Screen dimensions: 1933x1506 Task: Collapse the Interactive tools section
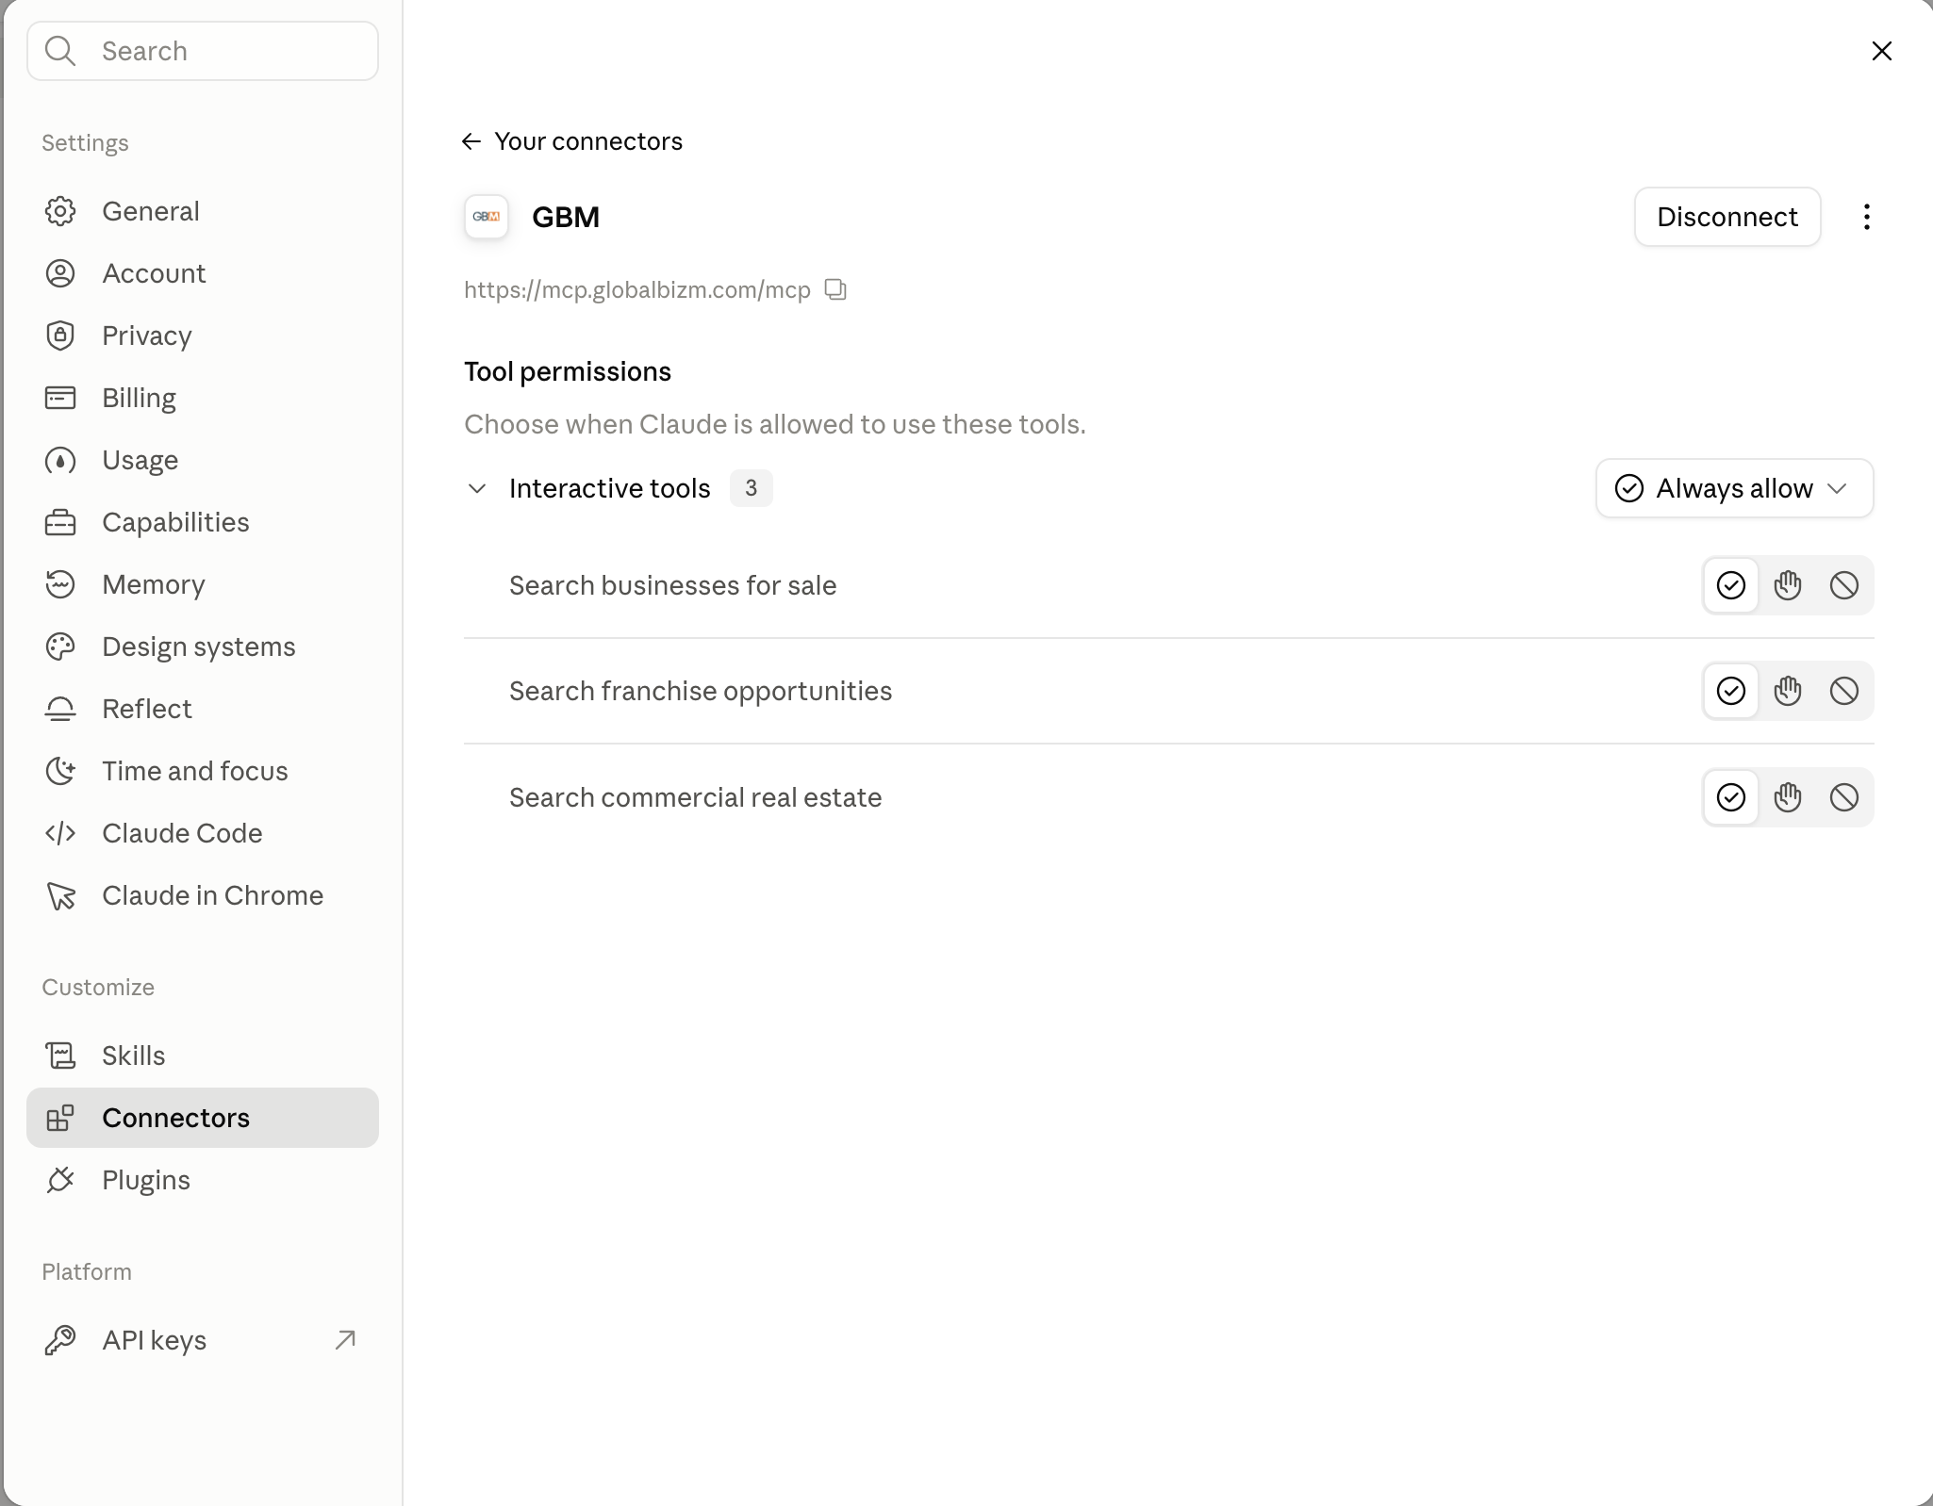477,488
